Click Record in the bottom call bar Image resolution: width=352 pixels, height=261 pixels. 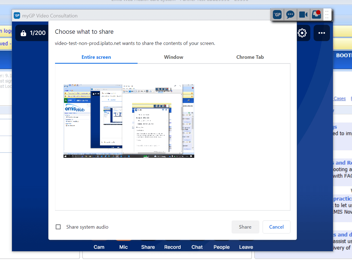pyautogui.click(x=172, y=247)
